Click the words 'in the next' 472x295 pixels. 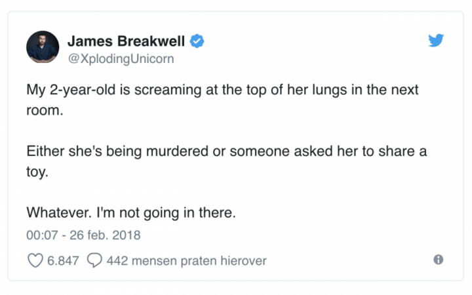point(385,90)
